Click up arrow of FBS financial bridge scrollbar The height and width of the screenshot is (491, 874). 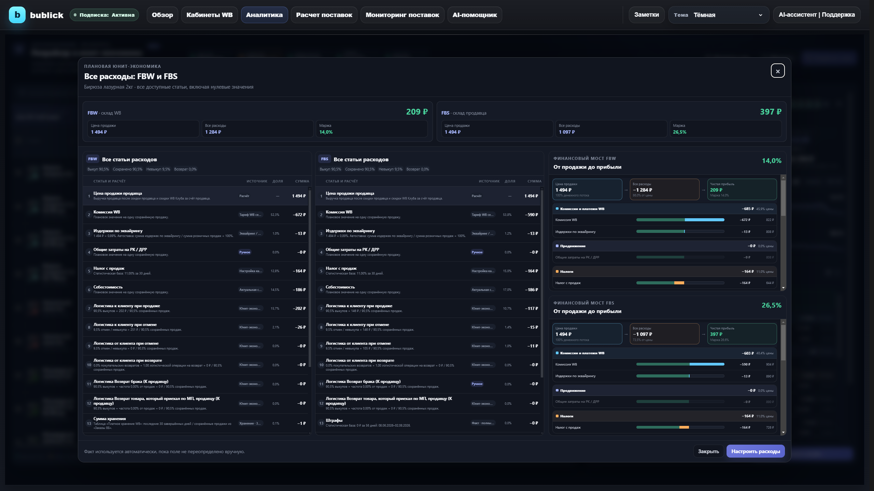tap(784, 322)
